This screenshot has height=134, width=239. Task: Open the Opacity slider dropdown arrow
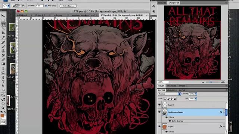(196, 94)
